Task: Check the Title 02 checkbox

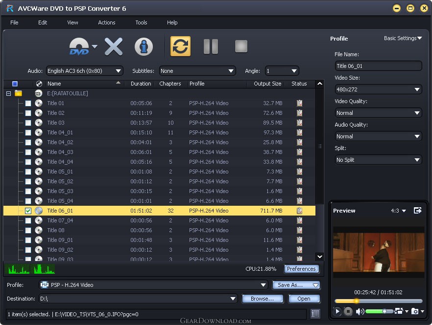Action: pos(28,113)
